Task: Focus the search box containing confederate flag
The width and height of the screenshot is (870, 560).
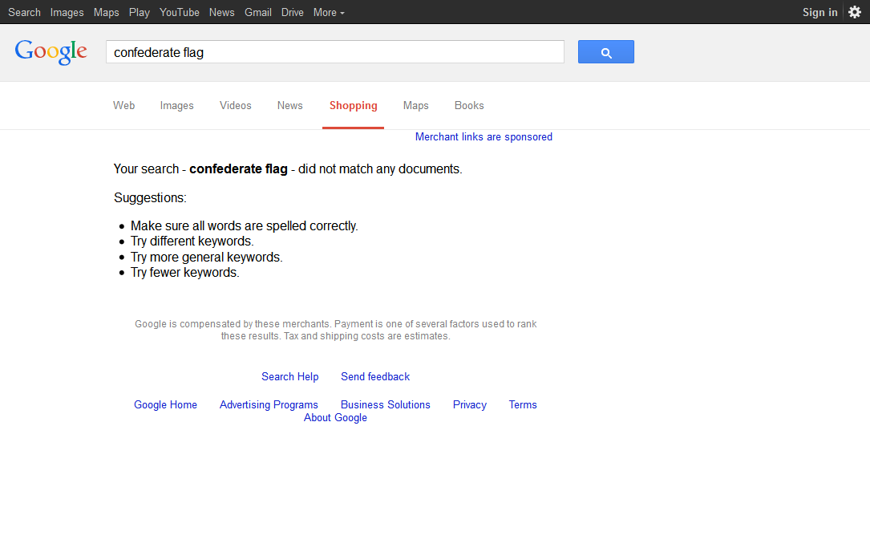Action: click(335, 52)
